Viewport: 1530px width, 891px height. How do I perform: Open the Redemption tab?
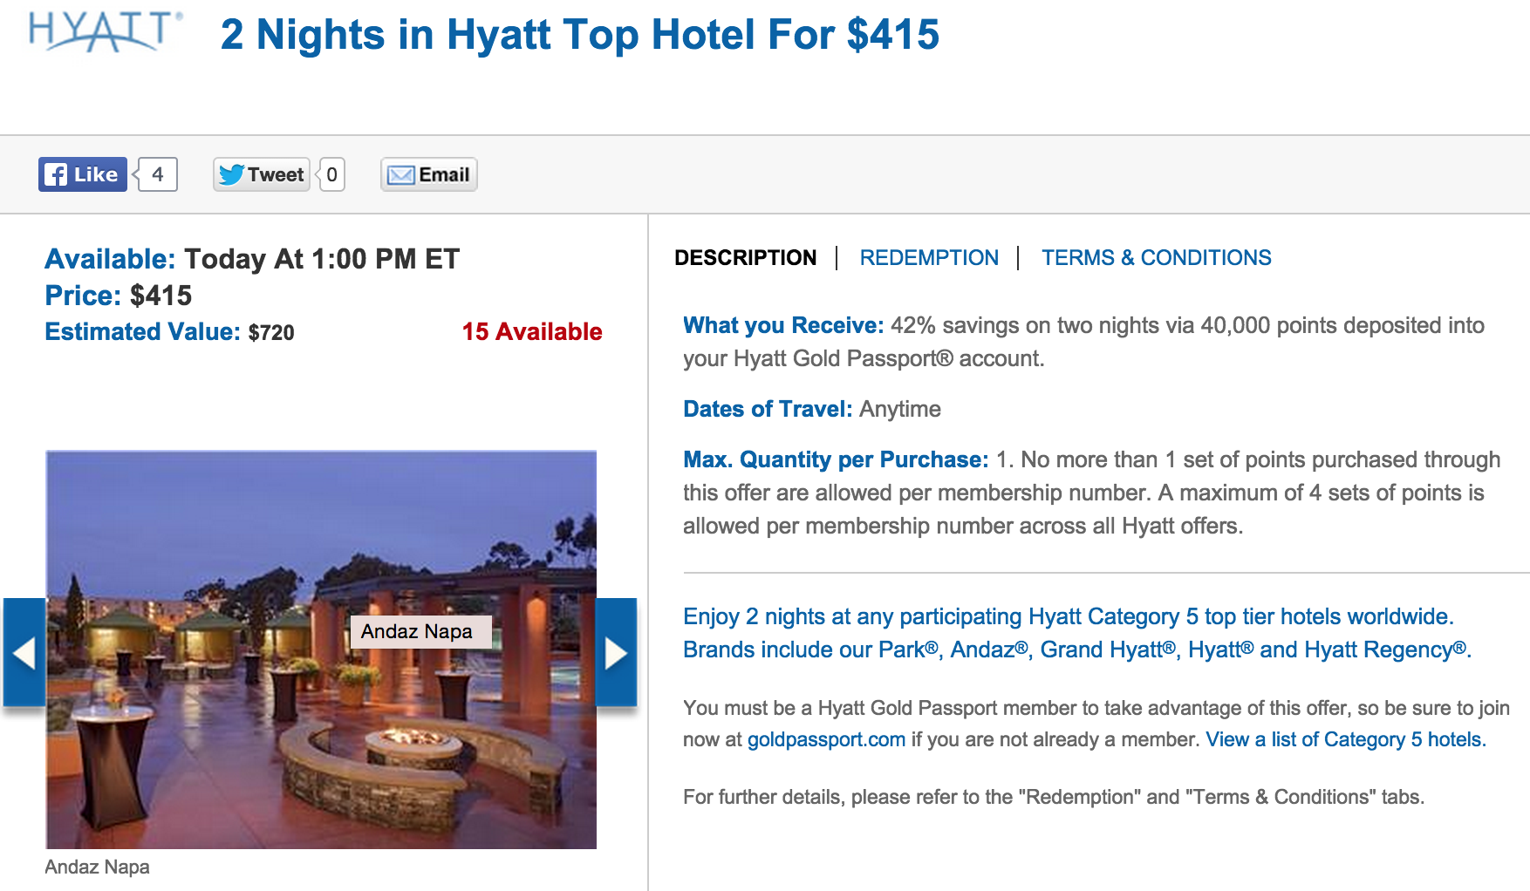[x=929, y=258]
